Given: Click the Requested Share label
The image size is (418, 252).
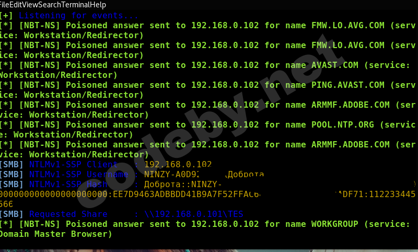Looking at the screenshot, I should point(68,214).
